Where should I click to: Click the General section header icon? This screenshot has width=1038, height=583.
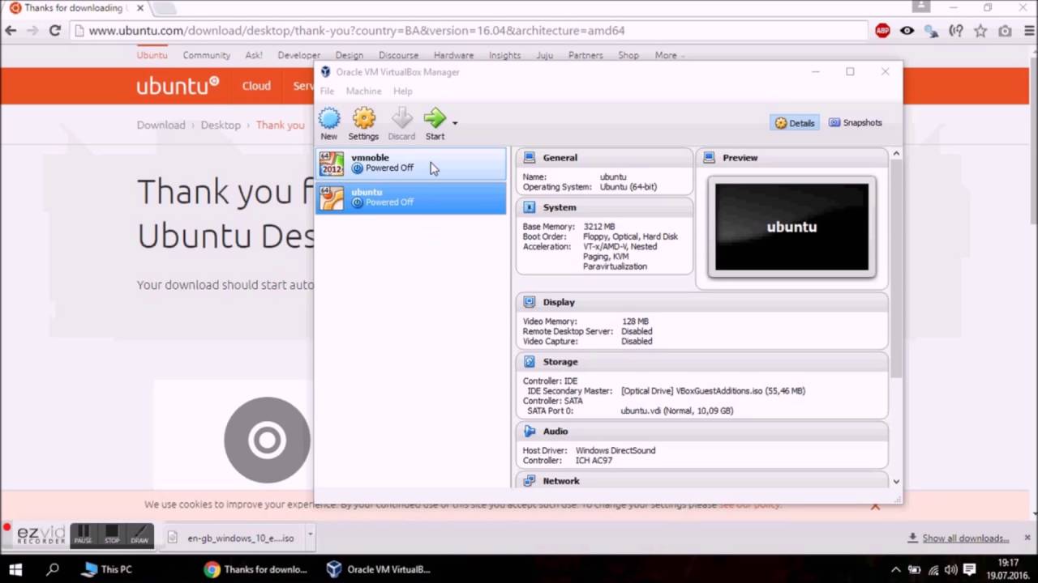click(x=530, y=157)
